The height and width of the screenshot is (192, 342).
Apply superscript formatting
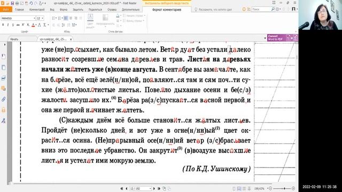click(23, 25)
